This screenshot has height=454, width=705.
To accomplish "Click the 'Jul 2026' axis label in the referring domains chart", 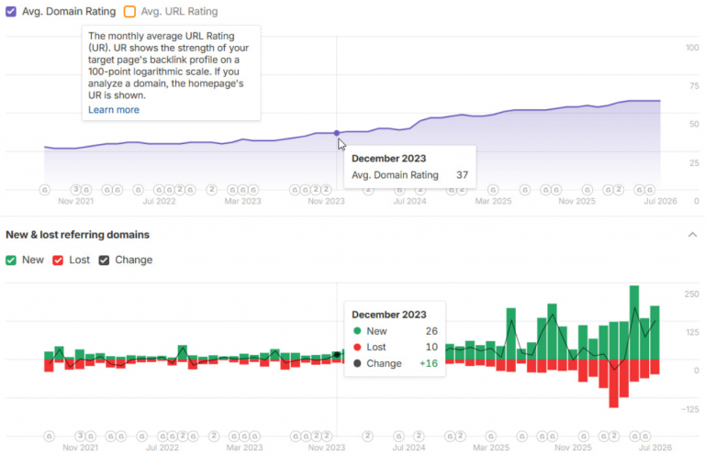I will click(x=655, y=448).
